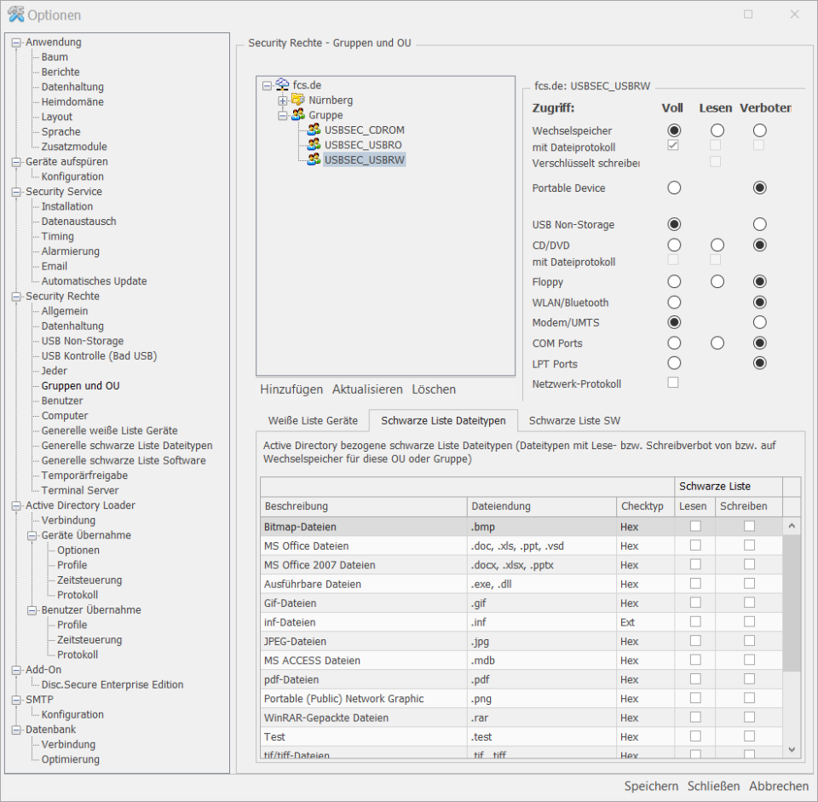Viewport: 818px width, 802px height.
Task: Click the Hinzufügen button
Action: click(291, 389)
